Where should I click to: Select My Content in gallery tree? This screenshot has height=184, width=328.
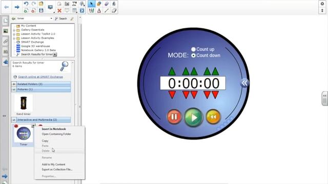point(29,26)
